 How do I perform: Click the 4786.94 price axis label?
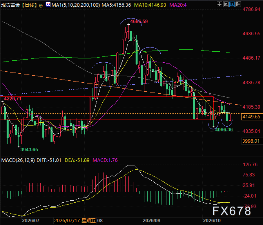point(251,9)
